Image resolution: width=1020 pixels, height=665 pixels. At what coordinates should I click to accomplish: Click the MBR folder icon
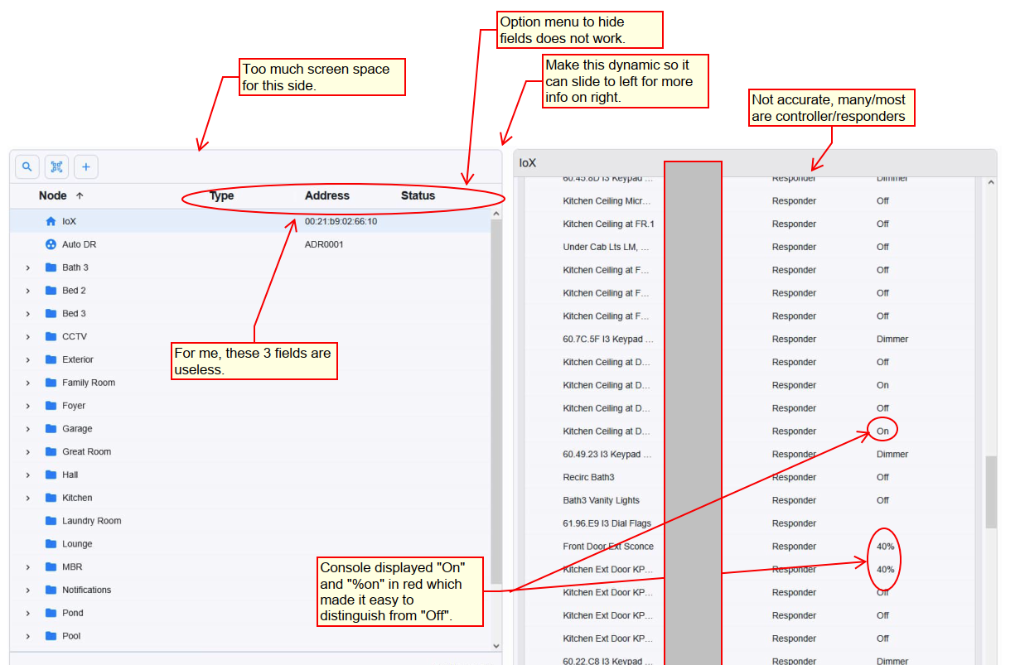(x=51, y=566)
